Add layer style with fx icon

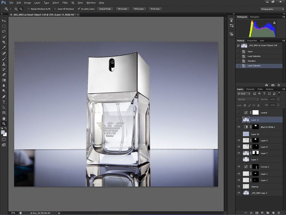click(x=251, y=213)
